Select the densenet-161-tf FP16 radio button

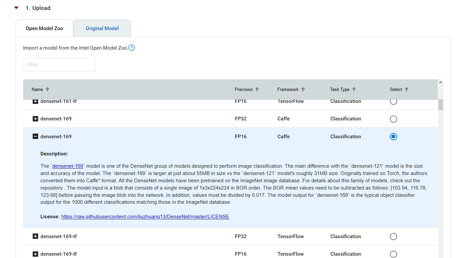click(393, 101)
